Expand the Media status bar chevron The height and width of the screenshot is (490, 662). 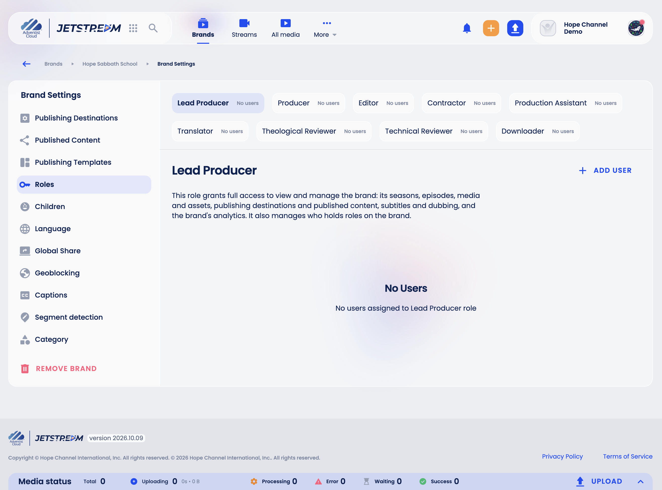point(641,481)
